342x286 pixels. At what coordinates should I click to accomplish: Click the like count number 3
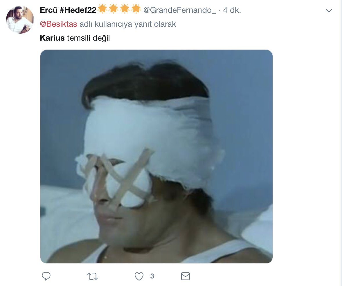pos(152,276)
